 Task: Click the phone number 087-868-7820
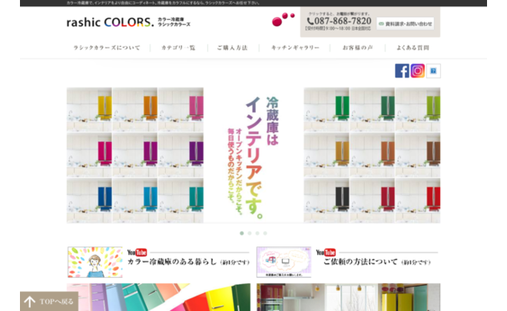pos(340,22)
